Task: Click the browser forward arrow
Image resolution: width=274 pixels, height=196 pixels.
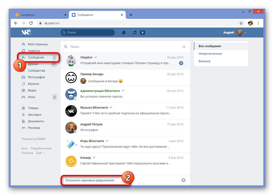Action: tap(23, 23)
